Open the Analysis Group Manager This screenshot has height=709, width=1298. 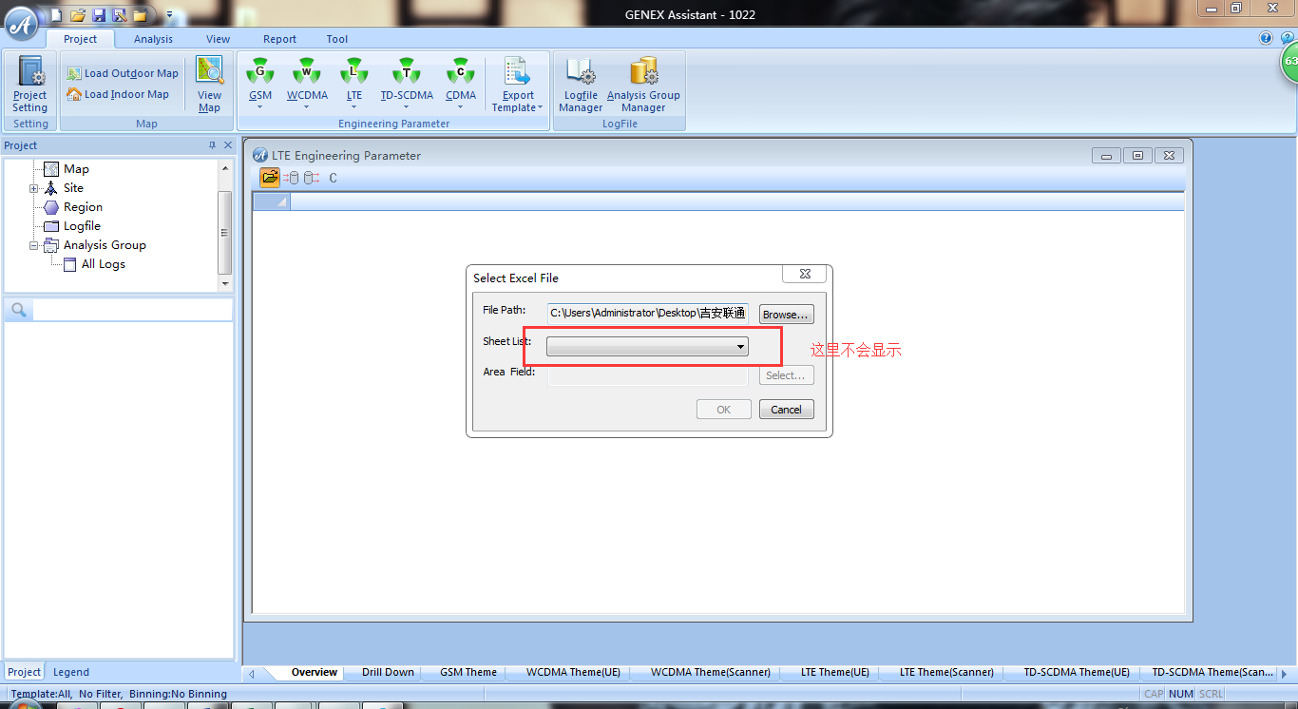[x=643, y=84]
